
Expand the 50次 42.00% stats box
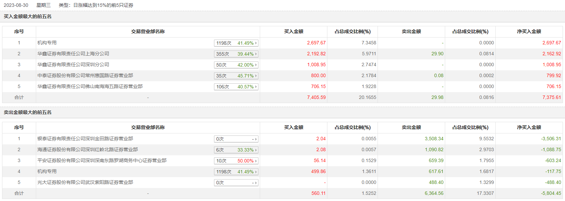236,65
